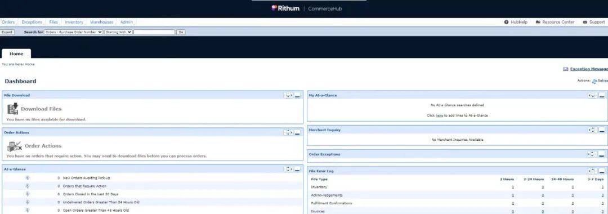
Task: Click the search text input field
Action: coord(154,32)
